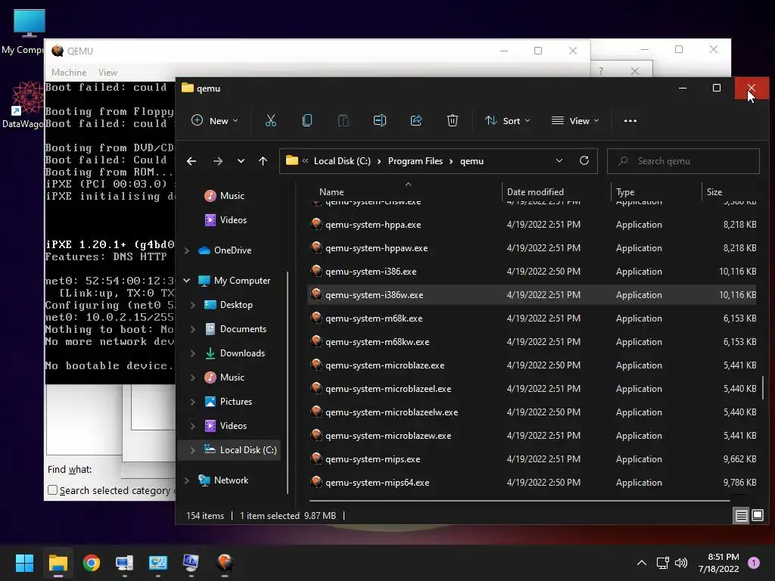The width and height of the screenshot is (775, 581).
Task: Sort by Date modified column header
Action: coord(535,191)
